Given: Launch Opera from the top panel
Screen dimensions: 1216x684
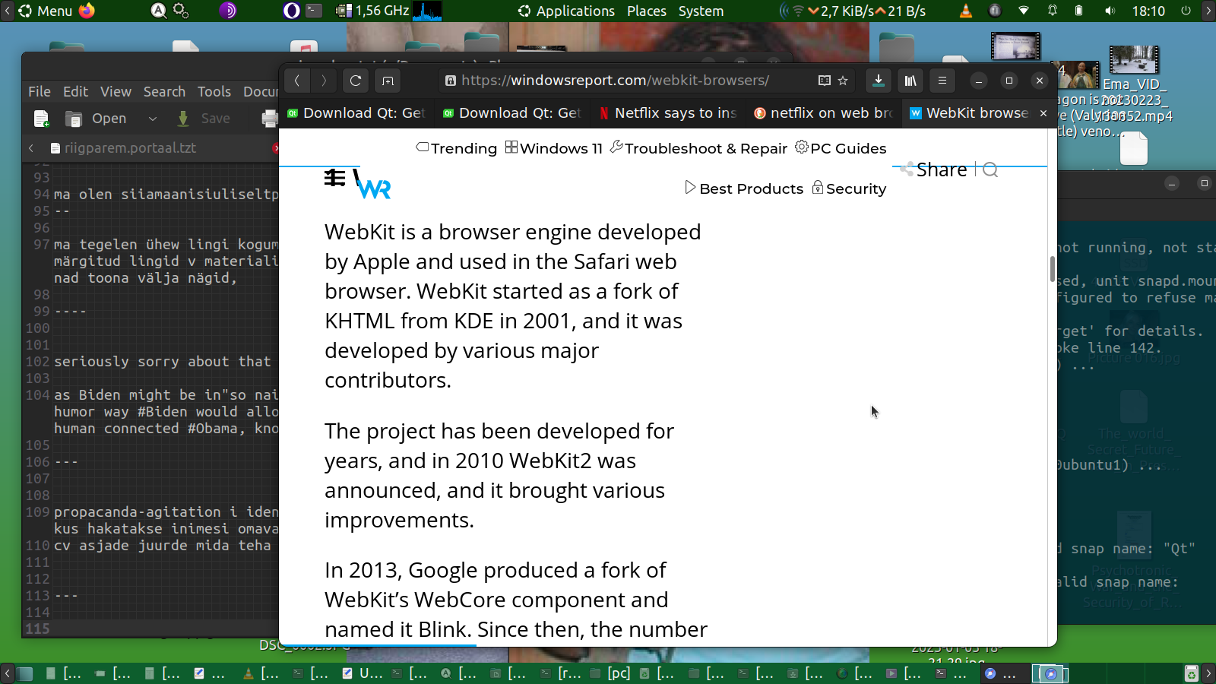Looking at the screenshot, I should 292,11.
